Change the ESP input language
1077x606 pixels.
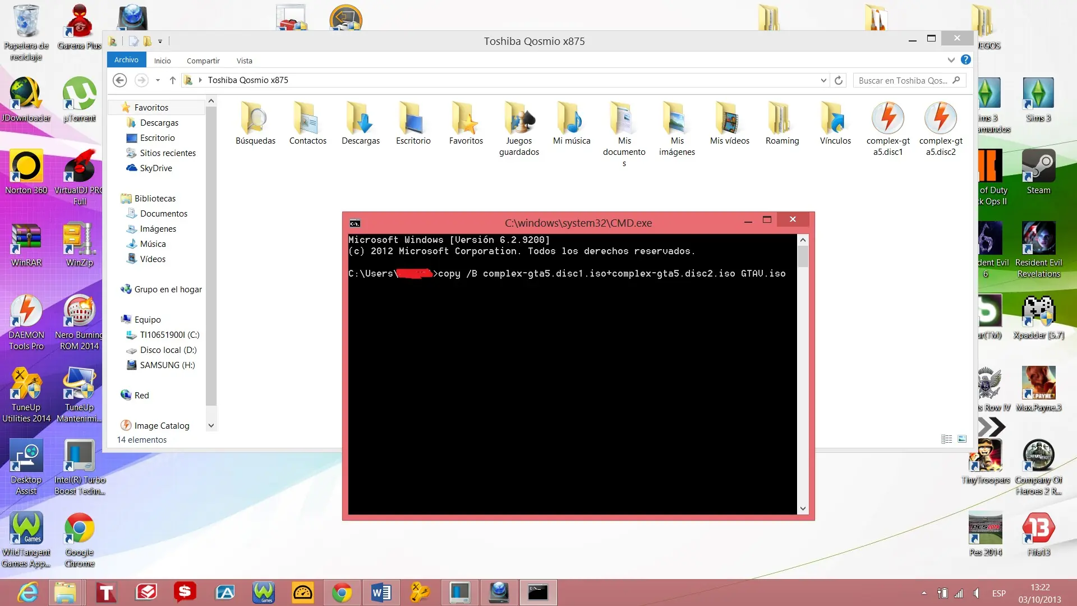tap(998, 593)
